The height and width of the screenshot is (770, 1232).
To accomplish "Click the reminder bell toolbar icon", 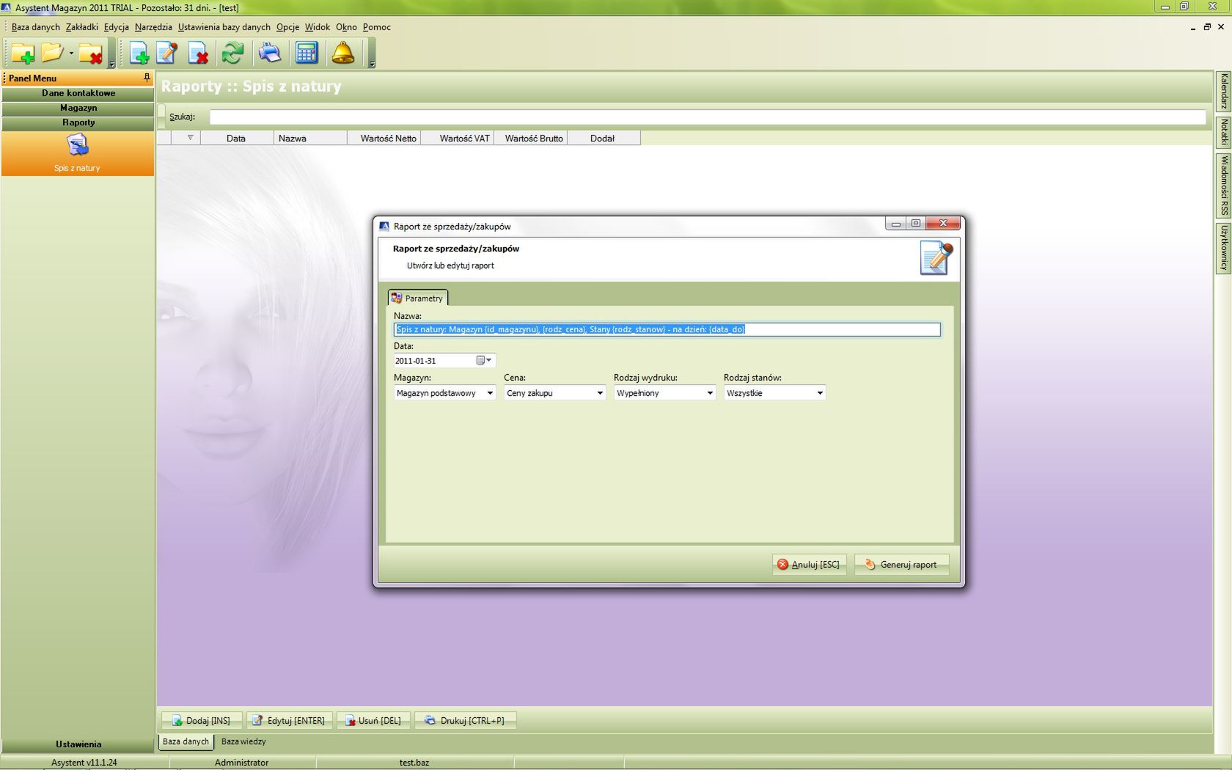I will pos(342,53).
